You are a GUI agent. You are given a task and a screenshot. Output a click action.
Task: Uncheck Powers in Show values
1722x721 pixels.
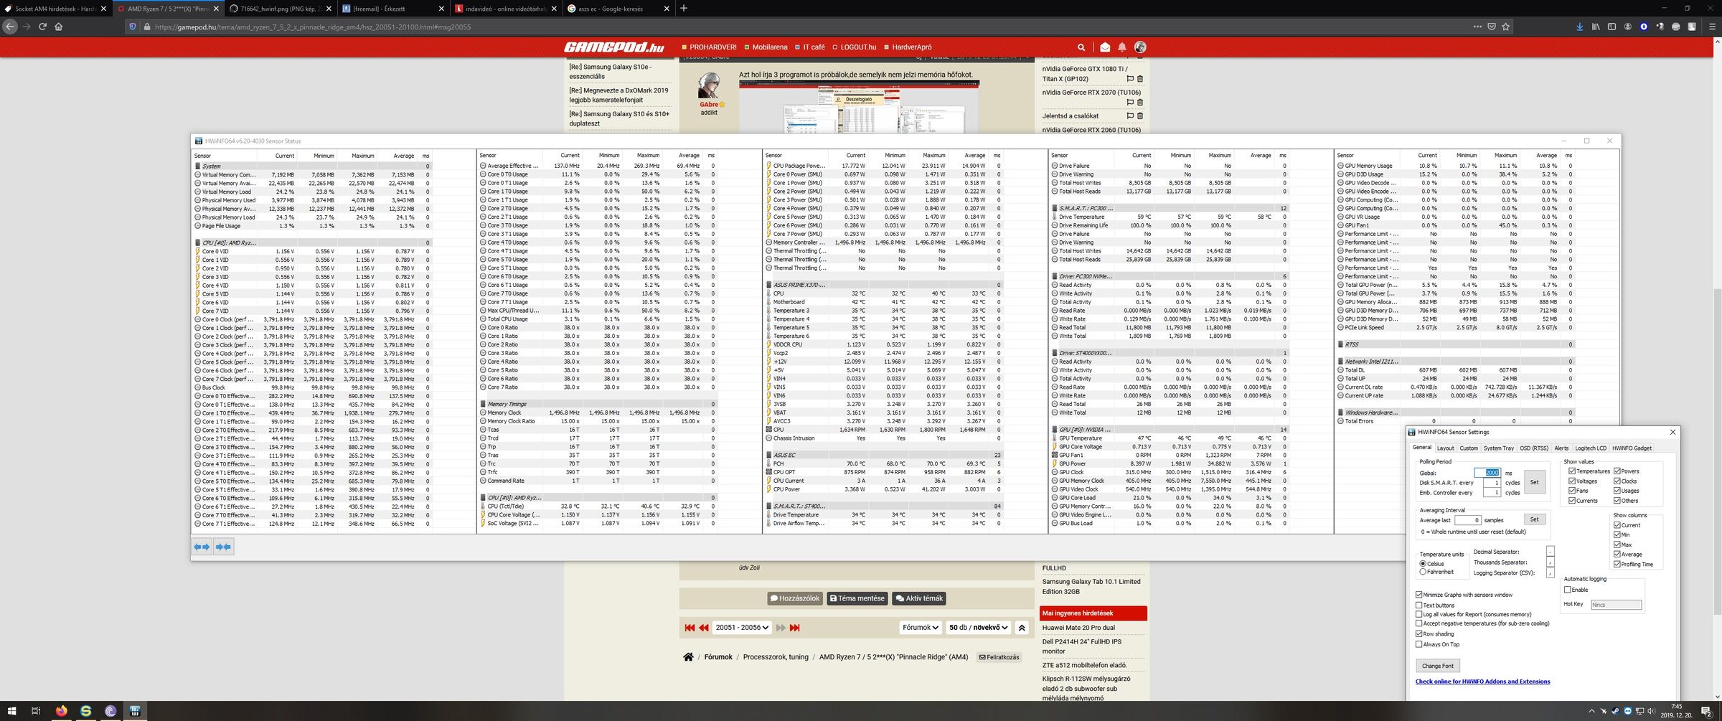click(1617, 471)
